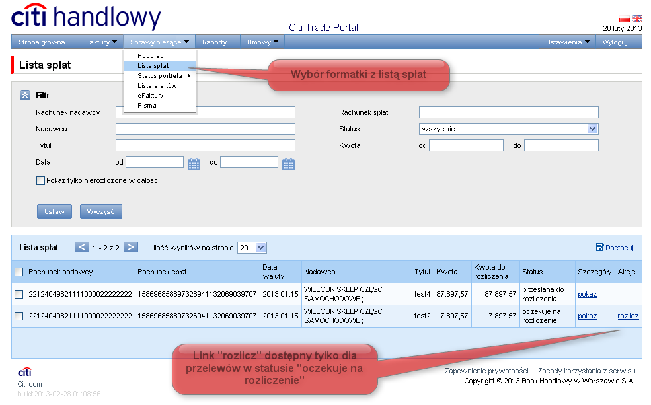The width and height of the screenshot is (651, 405).
Task: Click the Citi logo in the footer
Action: [24, 372]
